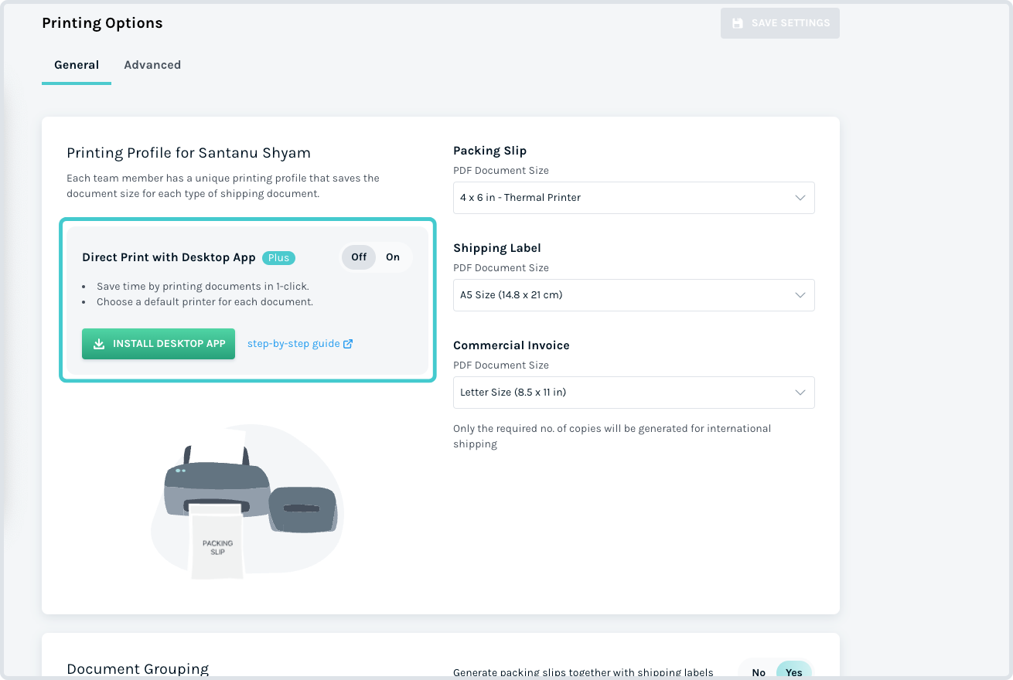This screenshot has width=1013, height=680.
Task: Click the 'Packing Slip' heading
Action: pyautogui.click(x=489, y=151)
